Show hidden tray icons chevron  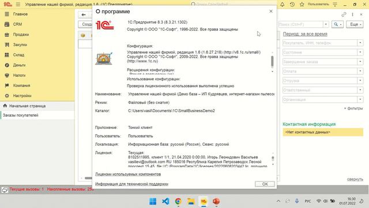click(278, 201)
